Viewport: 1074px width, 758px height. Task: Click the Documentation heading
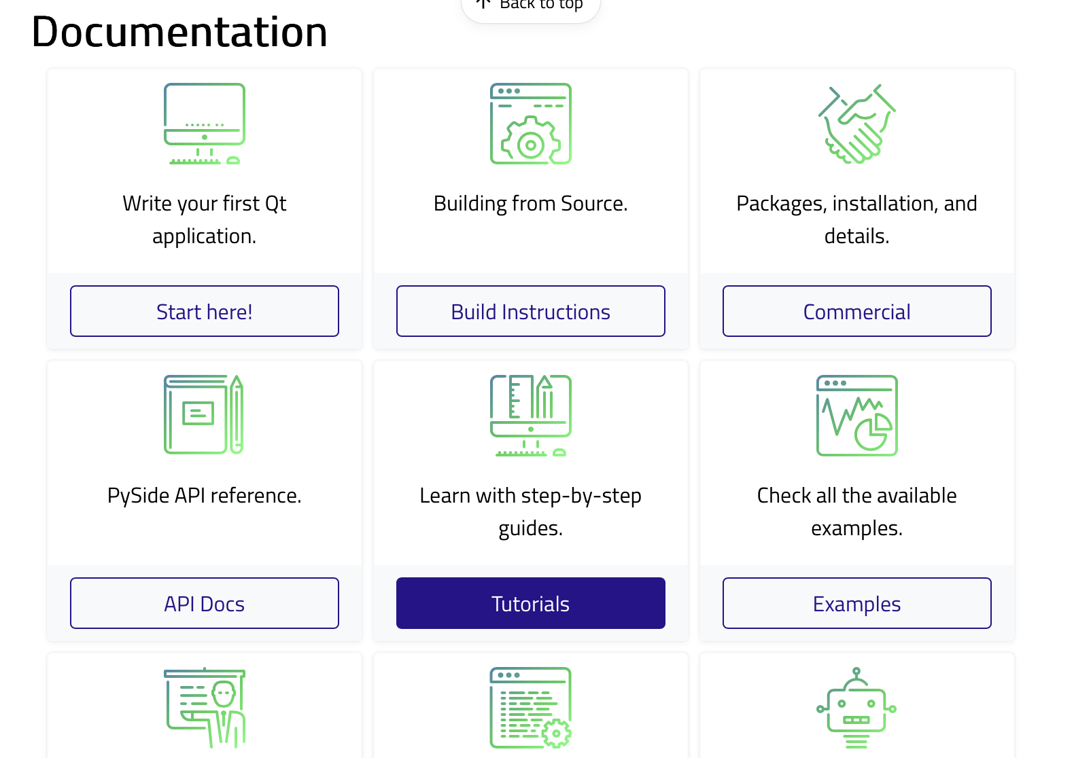tap(179, 32)
